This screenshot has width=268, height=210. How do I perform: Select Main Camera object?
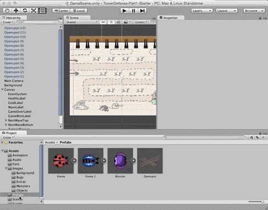(14, 81)
